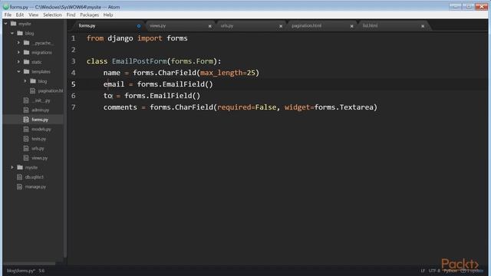This screenshot has height=276, width=491.
Task: Click line number 1 in the gutter
Action: [74, 38]
